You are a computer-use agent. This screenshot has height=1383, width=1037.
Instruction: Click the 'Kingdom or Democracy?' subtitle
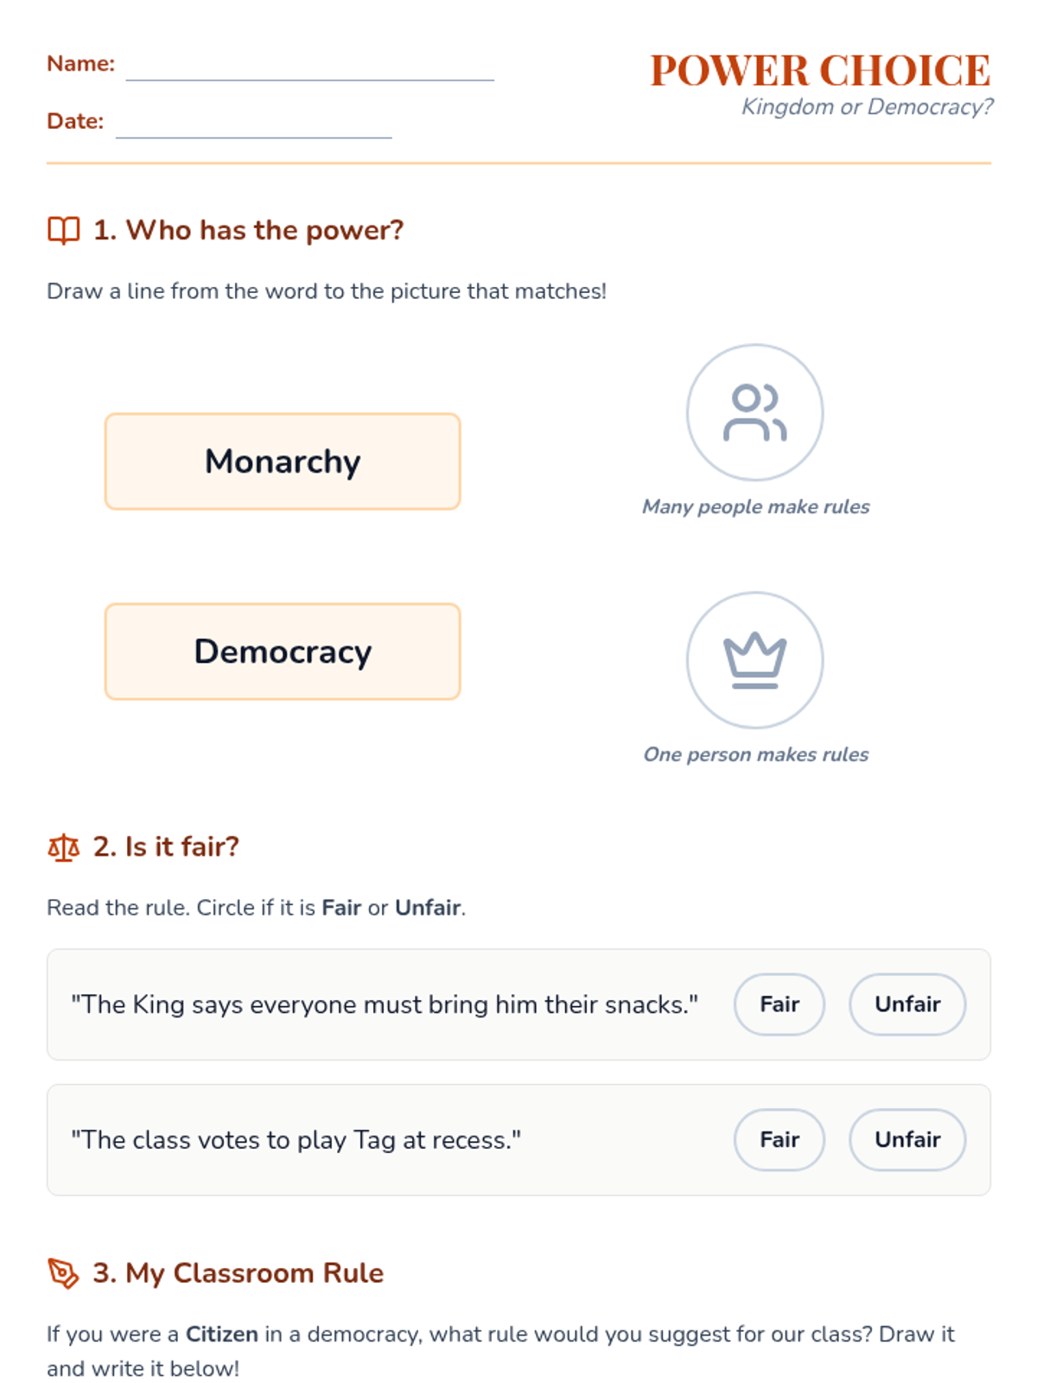click(x=867, y=107)
